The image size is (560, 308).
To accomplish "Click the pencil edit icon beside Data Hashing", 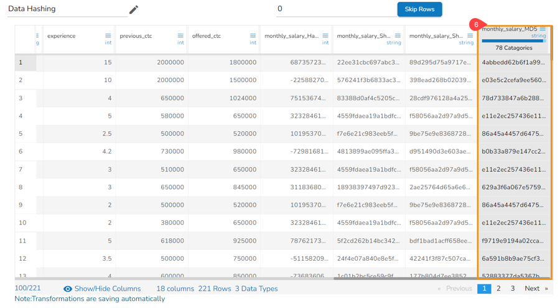I will 133,9.
